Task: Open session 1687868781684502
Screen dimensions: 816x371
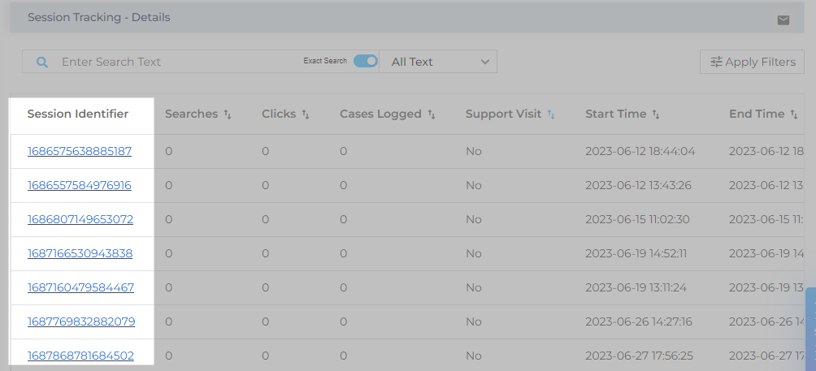Action: (80, 356)
